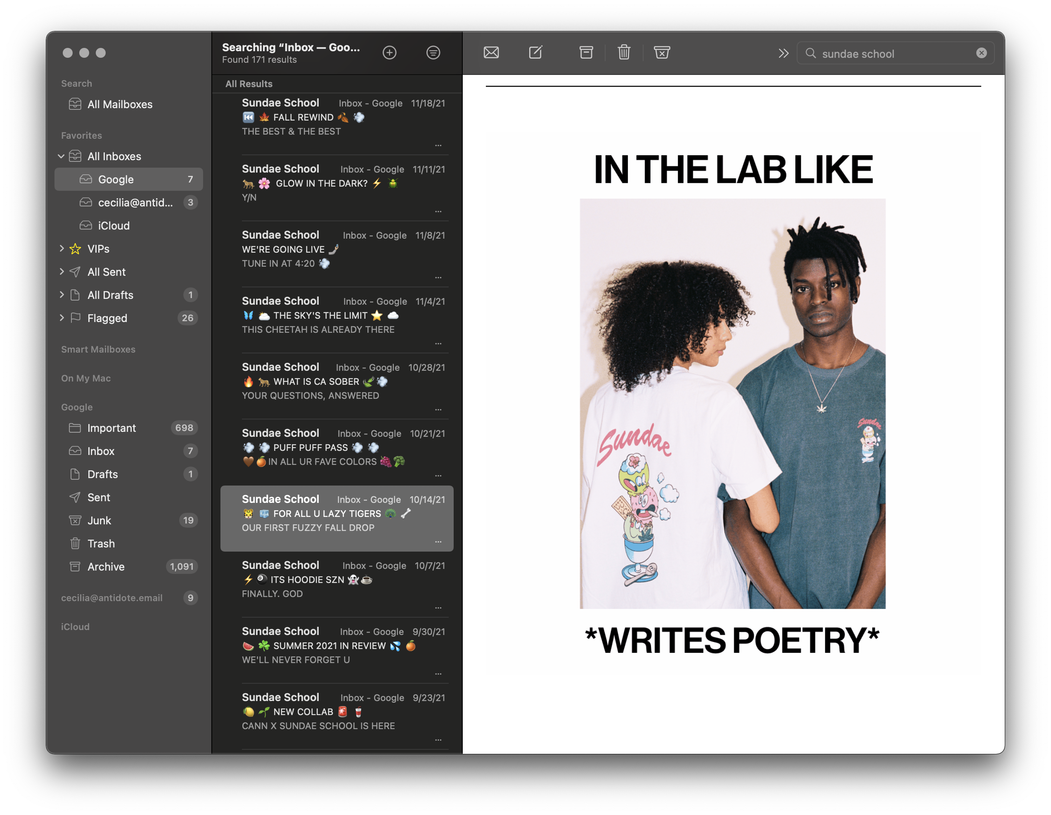Clear the sundae school search text
The width and height of the screenshot is (1051, 815).
click(x=981, y=53)
